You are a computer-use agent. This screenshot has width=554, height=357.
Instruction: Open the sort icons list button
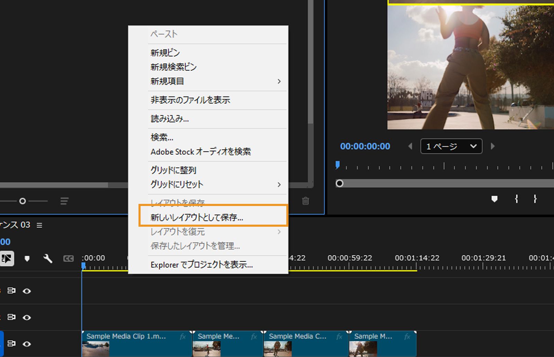[x=64, y=201]
